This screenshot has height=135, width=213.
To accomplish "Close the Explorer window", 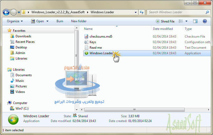I will (x=205, y=3).
